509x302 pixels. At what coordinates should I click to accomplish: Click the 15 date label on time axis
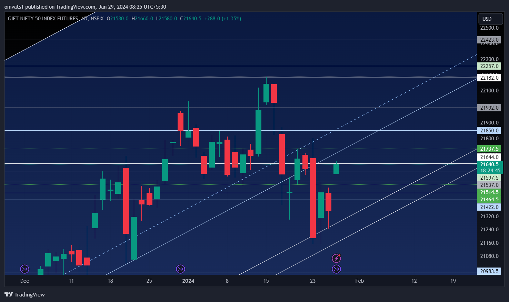pyautogui.click(x=266, y=281)
